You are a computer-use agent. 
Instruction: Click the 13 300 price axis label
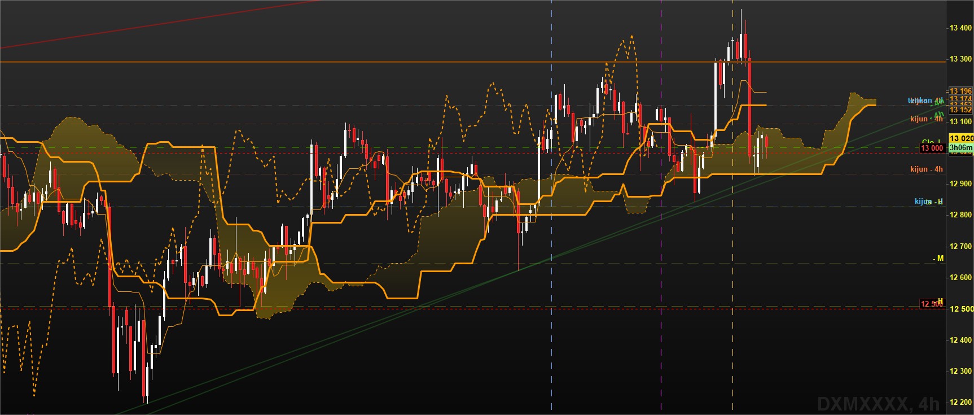(x=960, y=59)
